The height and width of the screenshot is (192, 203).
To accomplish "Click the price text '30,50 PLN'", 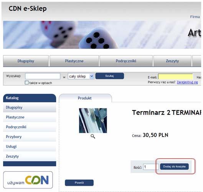I will click(155, 135).
